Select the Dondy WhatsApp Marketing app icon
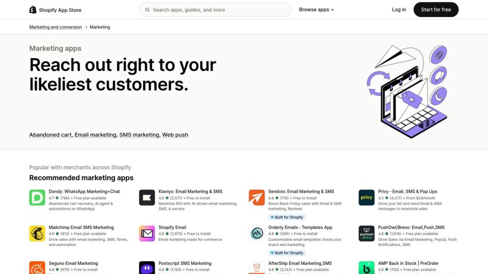488x274 pixels. 37,197
